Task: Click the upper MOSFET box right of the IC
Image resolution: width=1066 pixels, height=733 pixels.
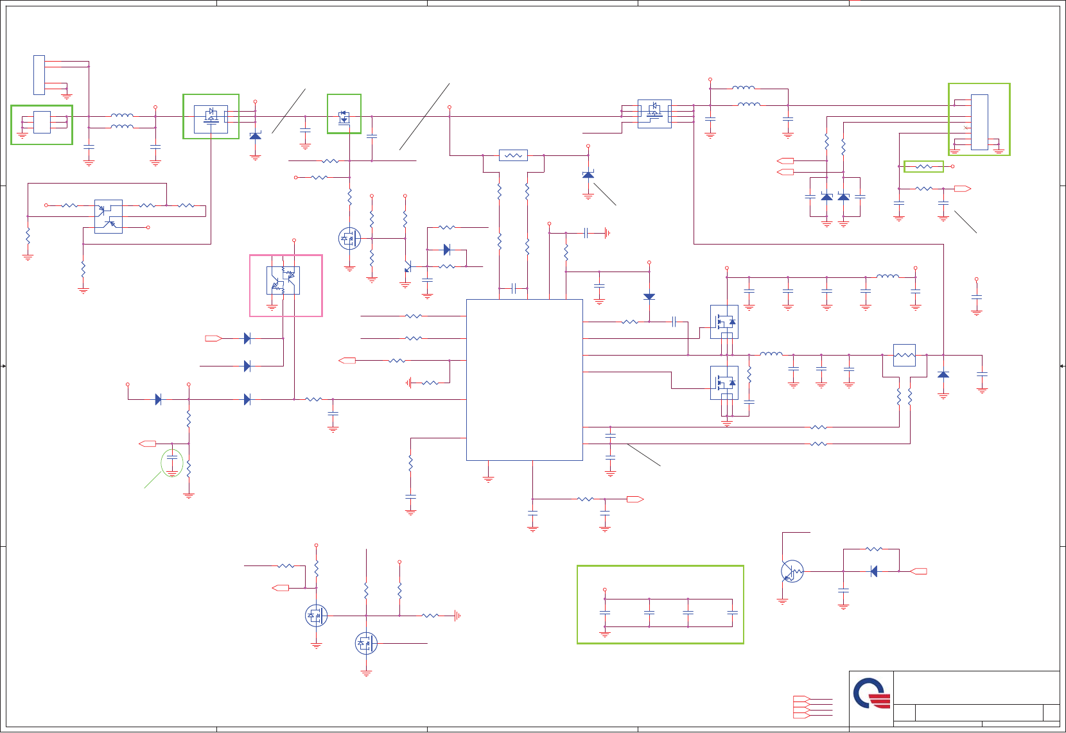Action: (724, 322)
